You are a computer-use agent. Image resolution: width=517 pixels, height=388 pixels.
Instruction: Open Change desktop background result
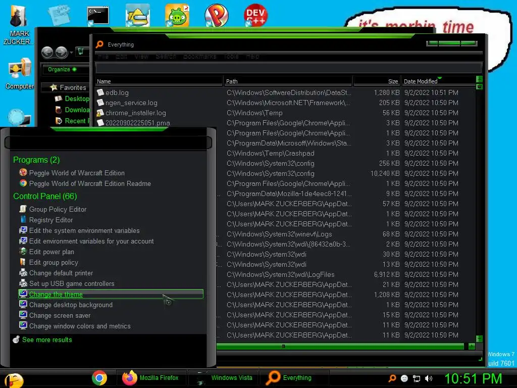(x=71, y=305)
